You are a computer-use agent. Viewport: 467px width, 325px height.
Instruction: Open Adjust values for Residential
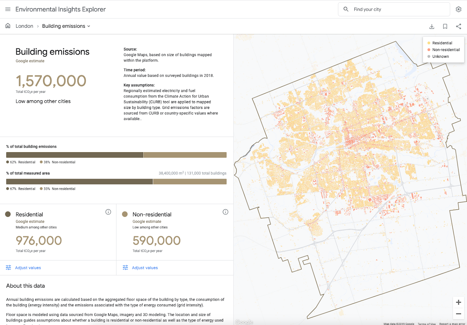pyautogui.click(x=28, y=268)
